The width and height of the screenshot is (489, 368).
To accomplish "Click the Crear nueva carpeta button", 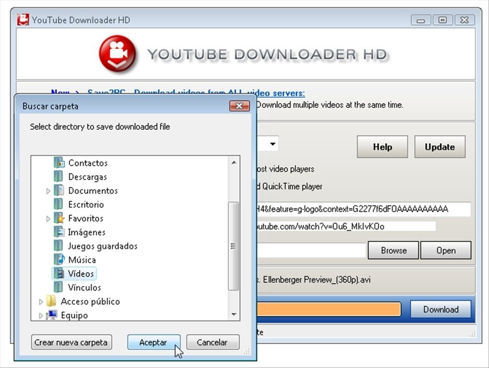I will tap(71, 342).
